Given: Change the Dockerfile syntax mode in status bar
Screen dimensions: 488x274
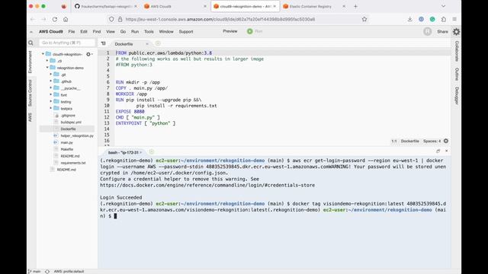Looking at the screenshot, I should (410, 141).
